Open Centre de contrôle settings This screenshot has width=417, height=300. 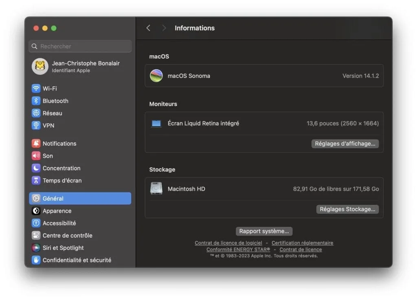click(x=68, y=235)
